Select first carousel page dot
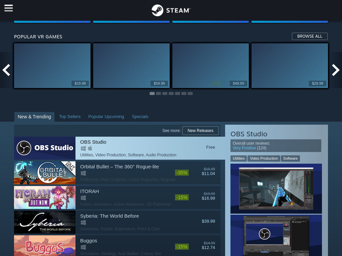The height and width of the screenshot is (256, 342). point(152,93)
